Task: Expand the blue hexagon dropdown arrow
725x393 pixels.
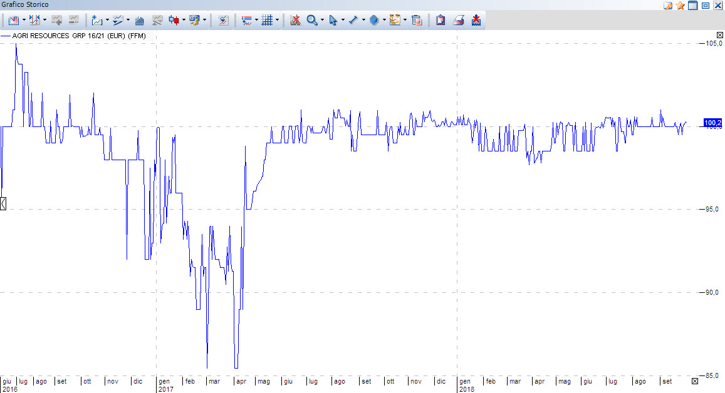Action: click(x=384, y=20)
